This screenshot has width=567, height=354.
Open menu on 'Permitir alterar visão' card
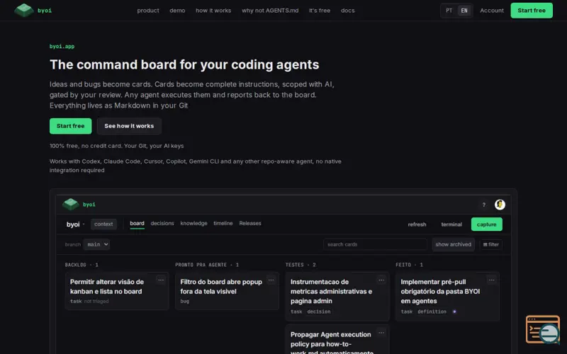click(161, 280)
